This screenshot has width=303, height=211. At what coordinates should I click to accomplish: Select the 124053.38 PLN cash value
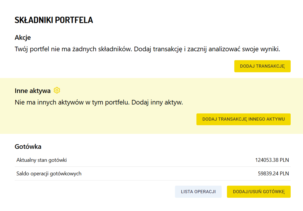click(272, 160)
